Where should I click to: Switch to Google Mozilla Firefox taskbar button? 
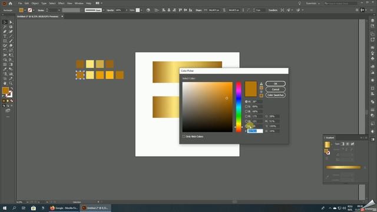pos(64,208)
